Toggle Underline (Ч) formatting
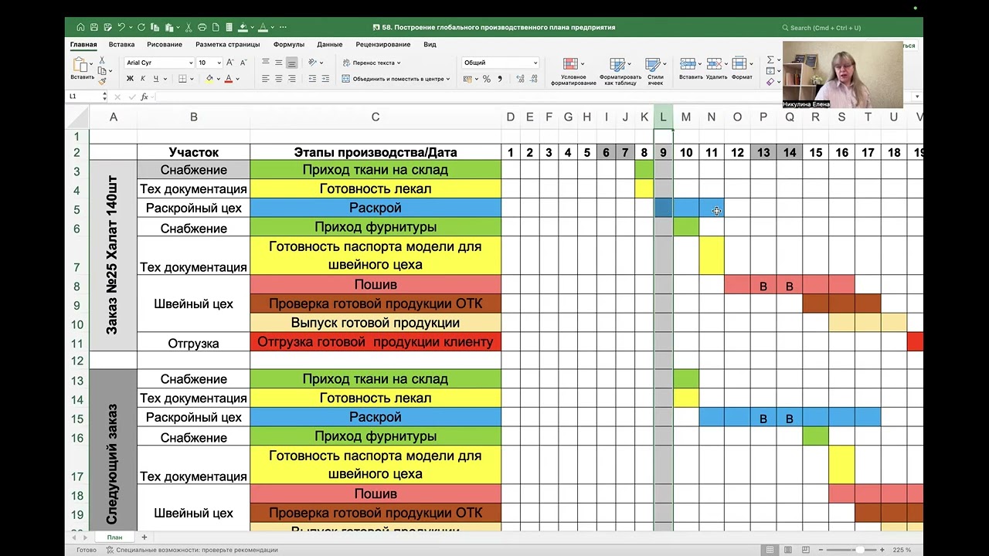This screenshot has width=989, height=556. pyautogui.click(x=155, y=79)
